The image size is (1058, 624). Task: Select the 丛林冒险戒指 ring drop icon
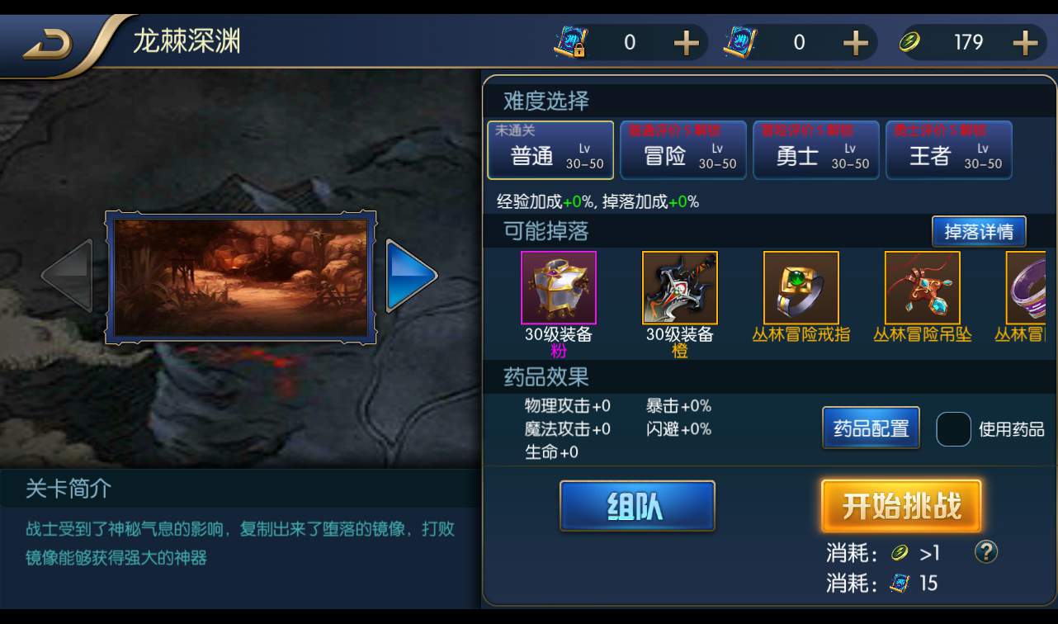coord(801,288)
